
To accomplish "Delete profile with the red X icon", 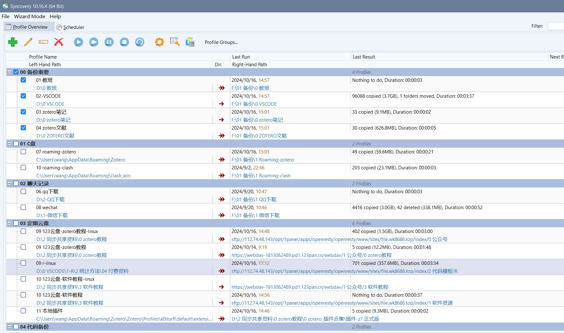I will pyautogui.click(x=59, y=42).
